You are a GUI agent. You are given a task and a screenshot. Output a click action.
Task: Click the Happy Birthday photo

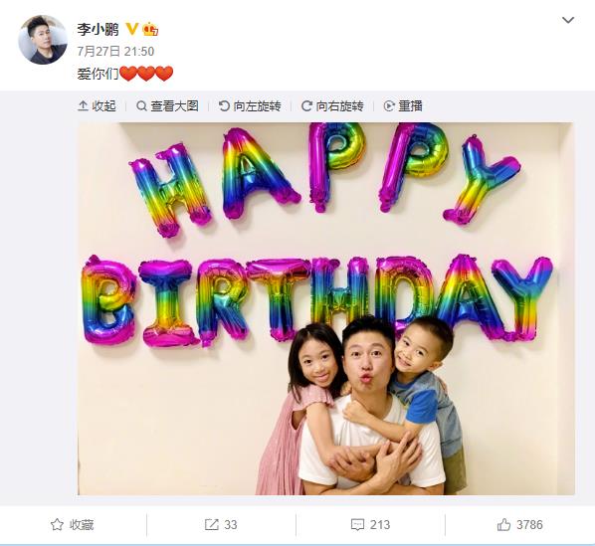326,308
